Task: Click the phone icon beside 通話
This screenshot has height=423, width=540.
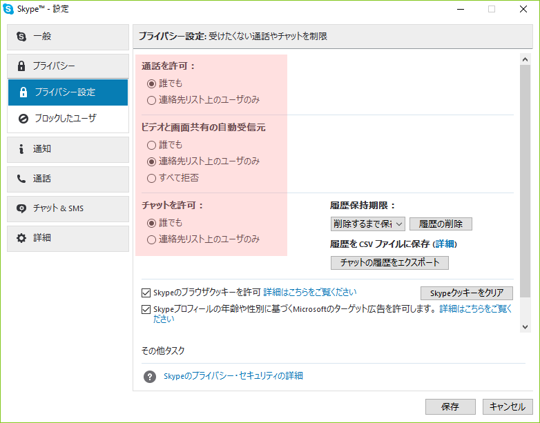Action: point(21,179)
